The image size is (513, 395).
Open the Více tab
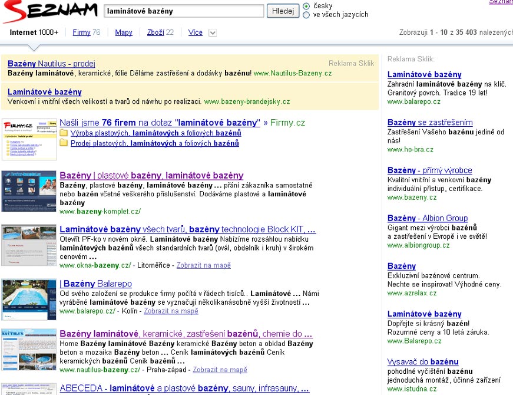tap(196, 32)
